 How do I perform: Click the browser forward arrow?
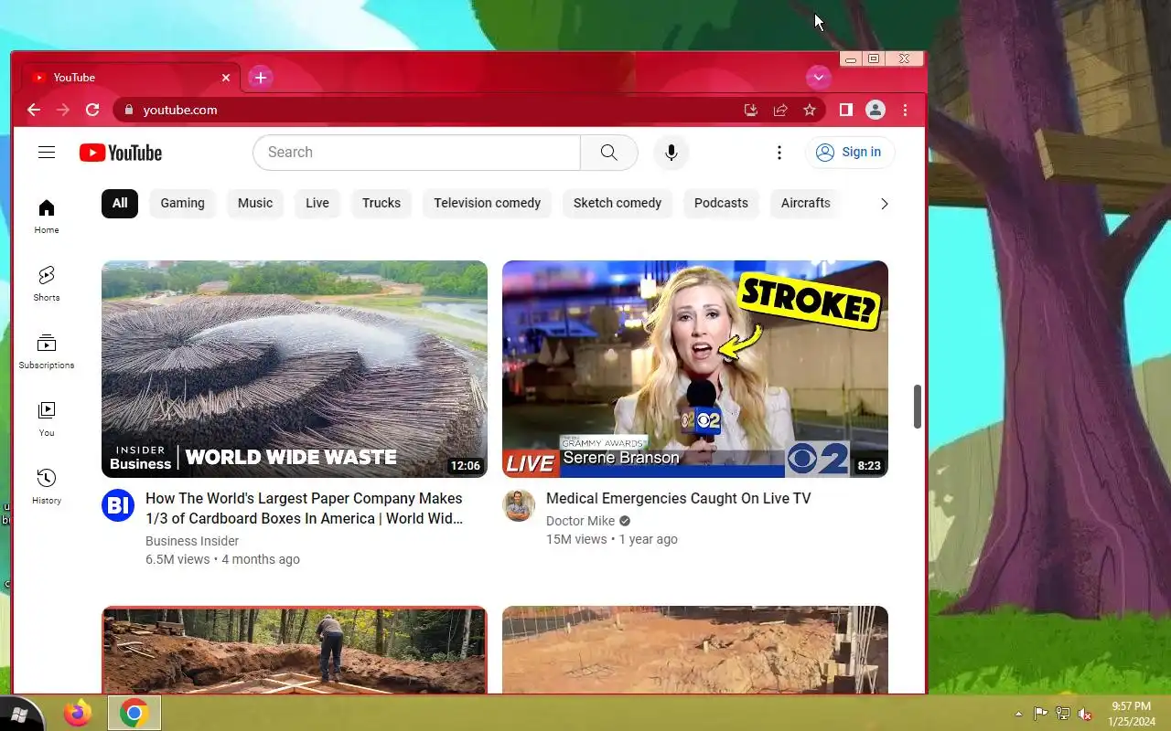click(x=63, y=110)
